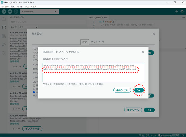Click the notification bell in status bar

[183, 135]
